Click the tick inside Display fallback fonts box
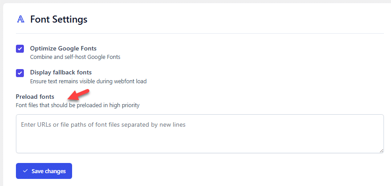 tap(20, 73)
